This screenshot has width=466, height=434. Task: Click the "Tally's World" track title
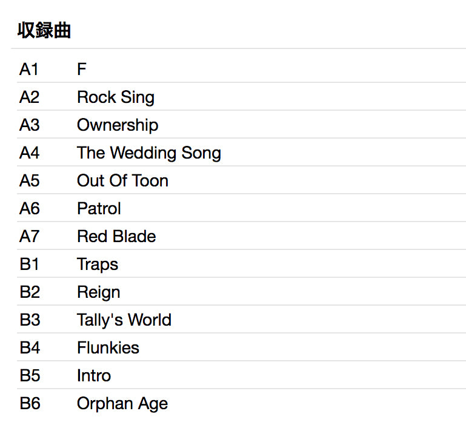tap(124, 320)
